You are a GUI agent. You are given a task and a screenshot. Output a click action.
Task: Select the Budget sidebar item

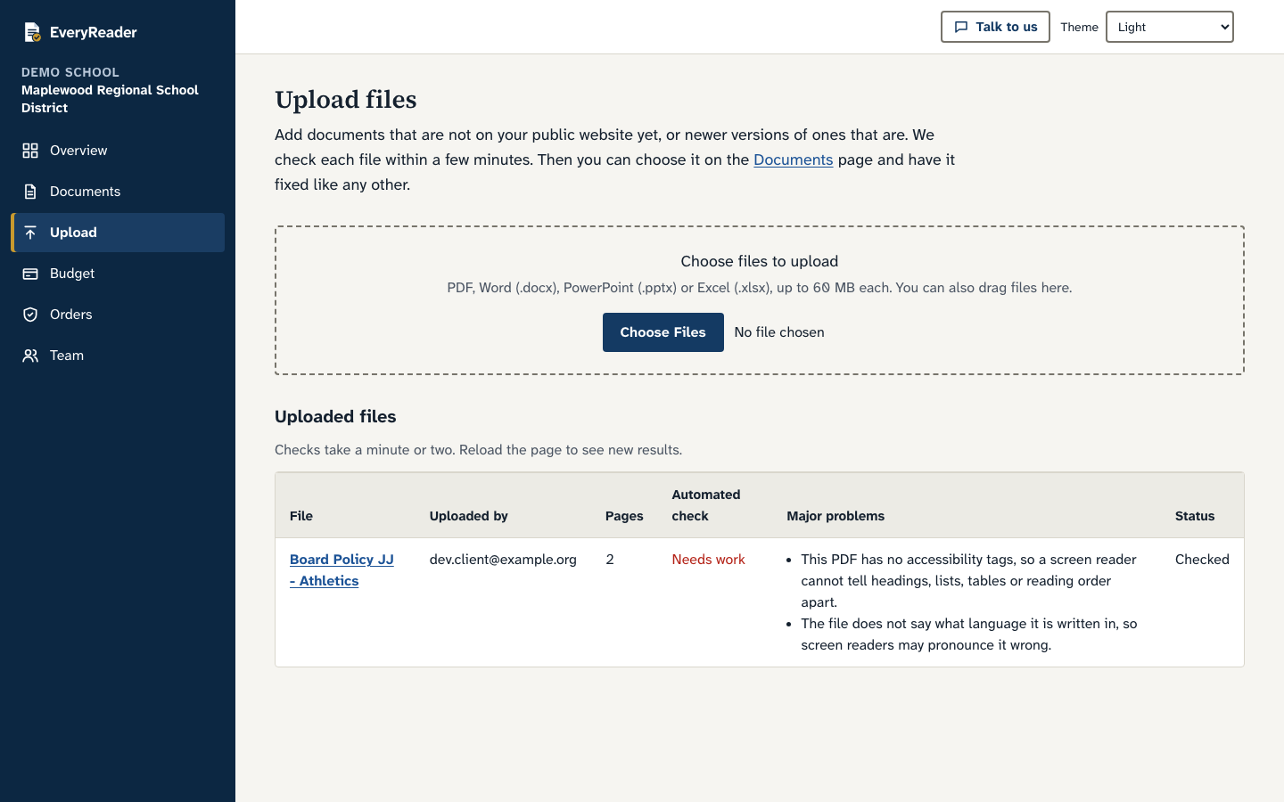[x=118, y=274]
